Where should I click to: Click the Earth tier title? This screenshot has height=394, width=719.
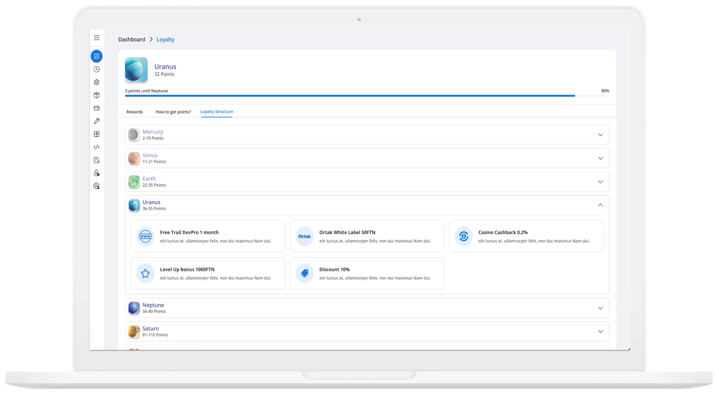pyautogui.click(x=149, y=179)
